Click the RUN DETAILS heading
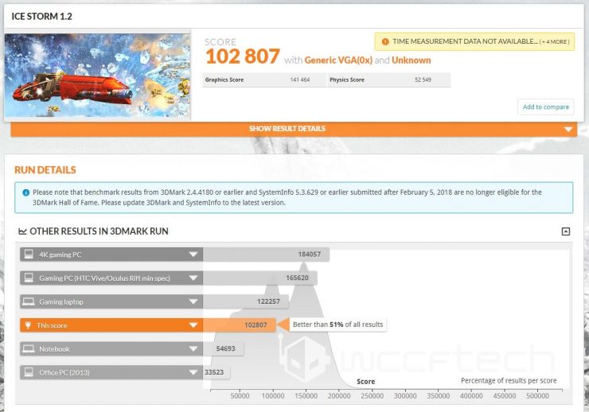 tap(45, 170)
